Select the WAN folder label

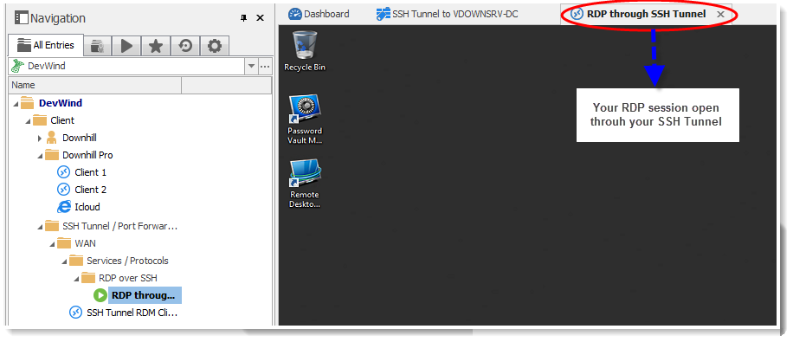click(85, 242)
